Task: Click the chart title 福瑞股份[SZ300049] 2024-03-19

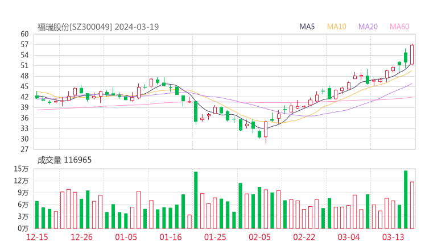Action: 98,27
